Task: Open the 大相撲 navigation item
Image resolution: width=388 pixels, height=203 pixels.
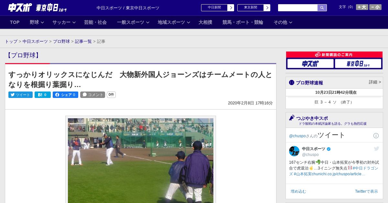Action: coord(205,22)
